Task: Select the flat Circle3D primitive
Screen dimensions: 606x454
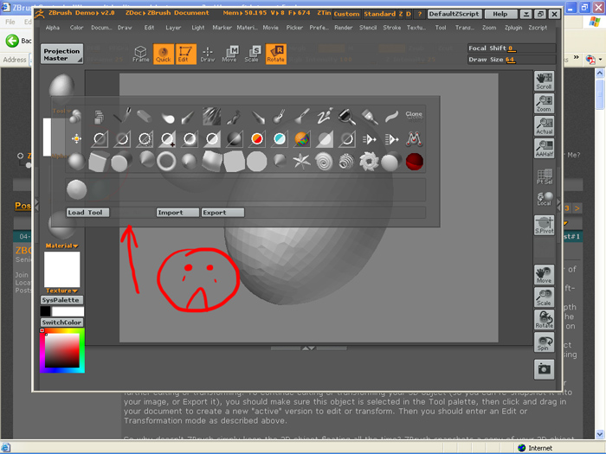Action: click(256, 162)
